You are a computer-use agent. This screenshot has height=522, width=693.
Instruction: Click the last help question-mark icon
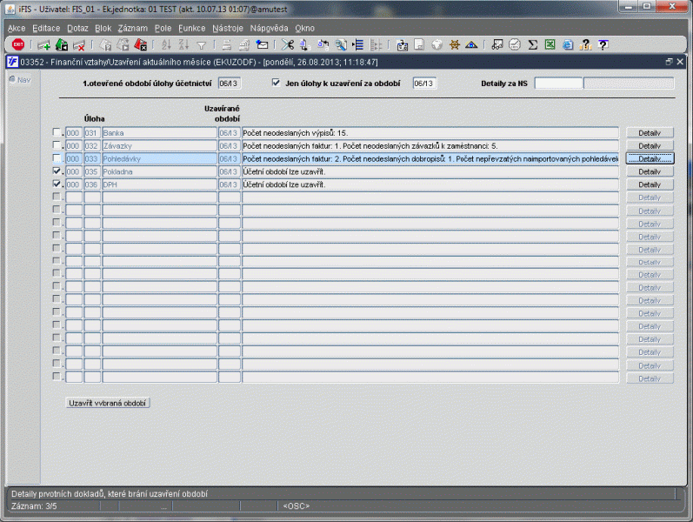(603, 44)
